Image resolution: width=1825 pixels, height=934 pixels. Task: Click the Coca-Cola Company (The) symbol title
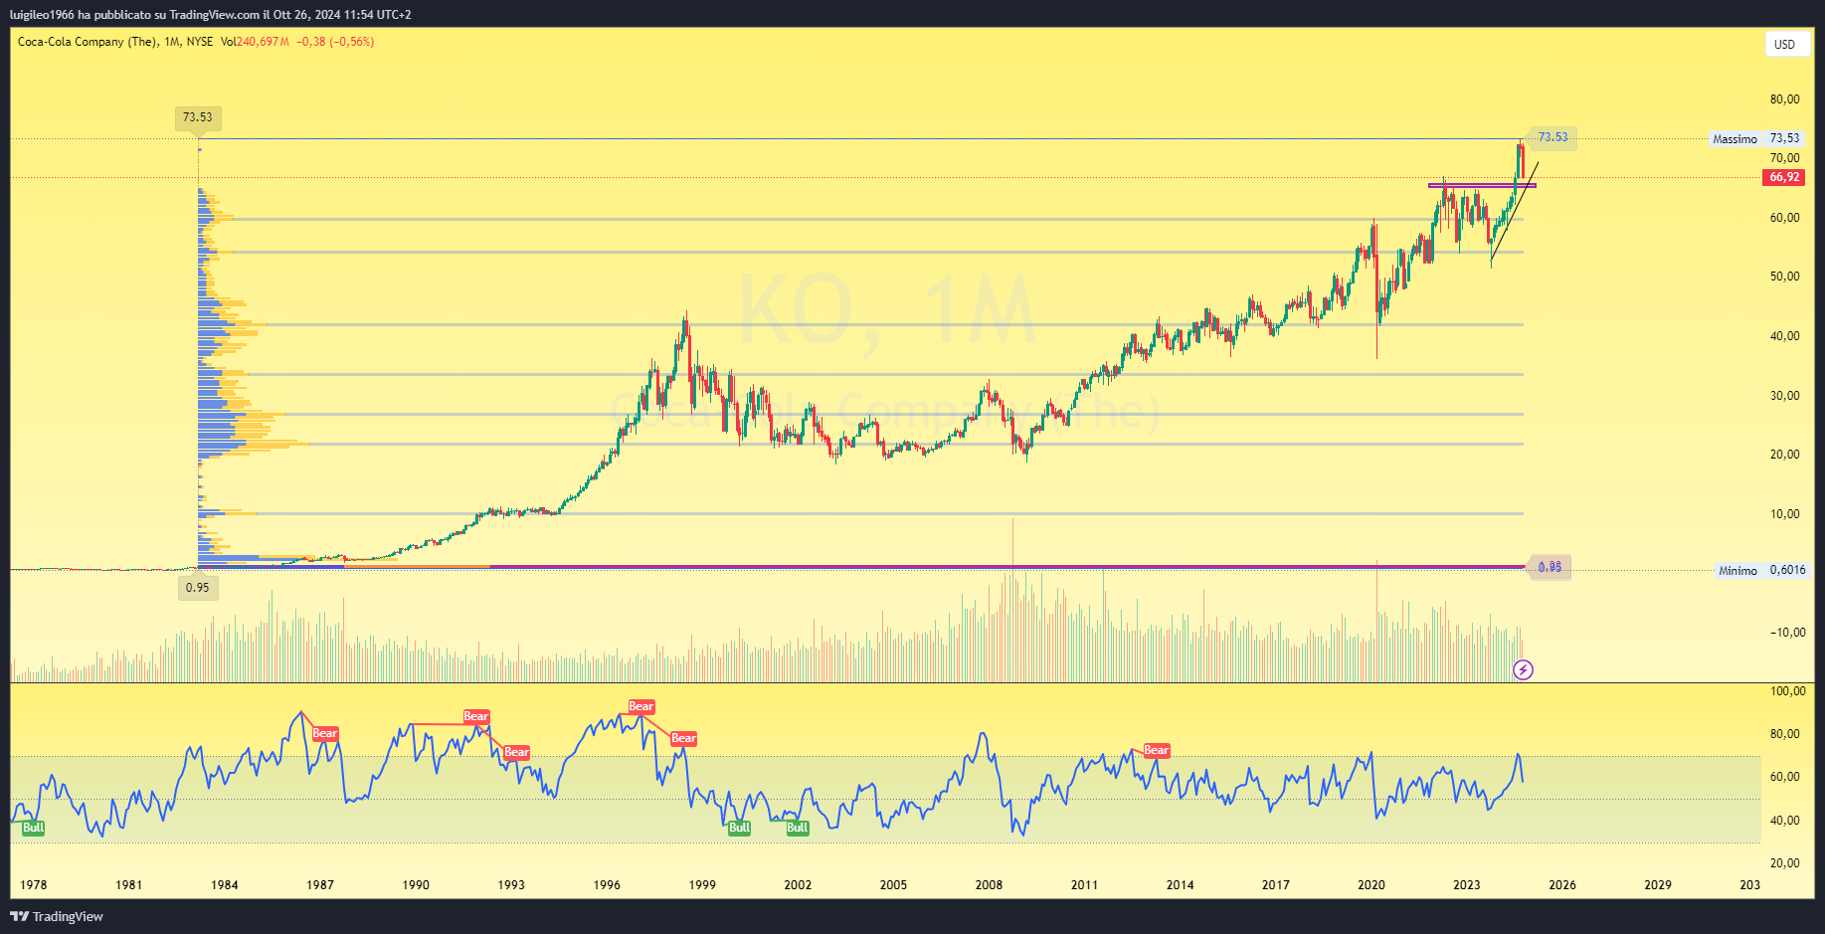(x=88, y=42)
